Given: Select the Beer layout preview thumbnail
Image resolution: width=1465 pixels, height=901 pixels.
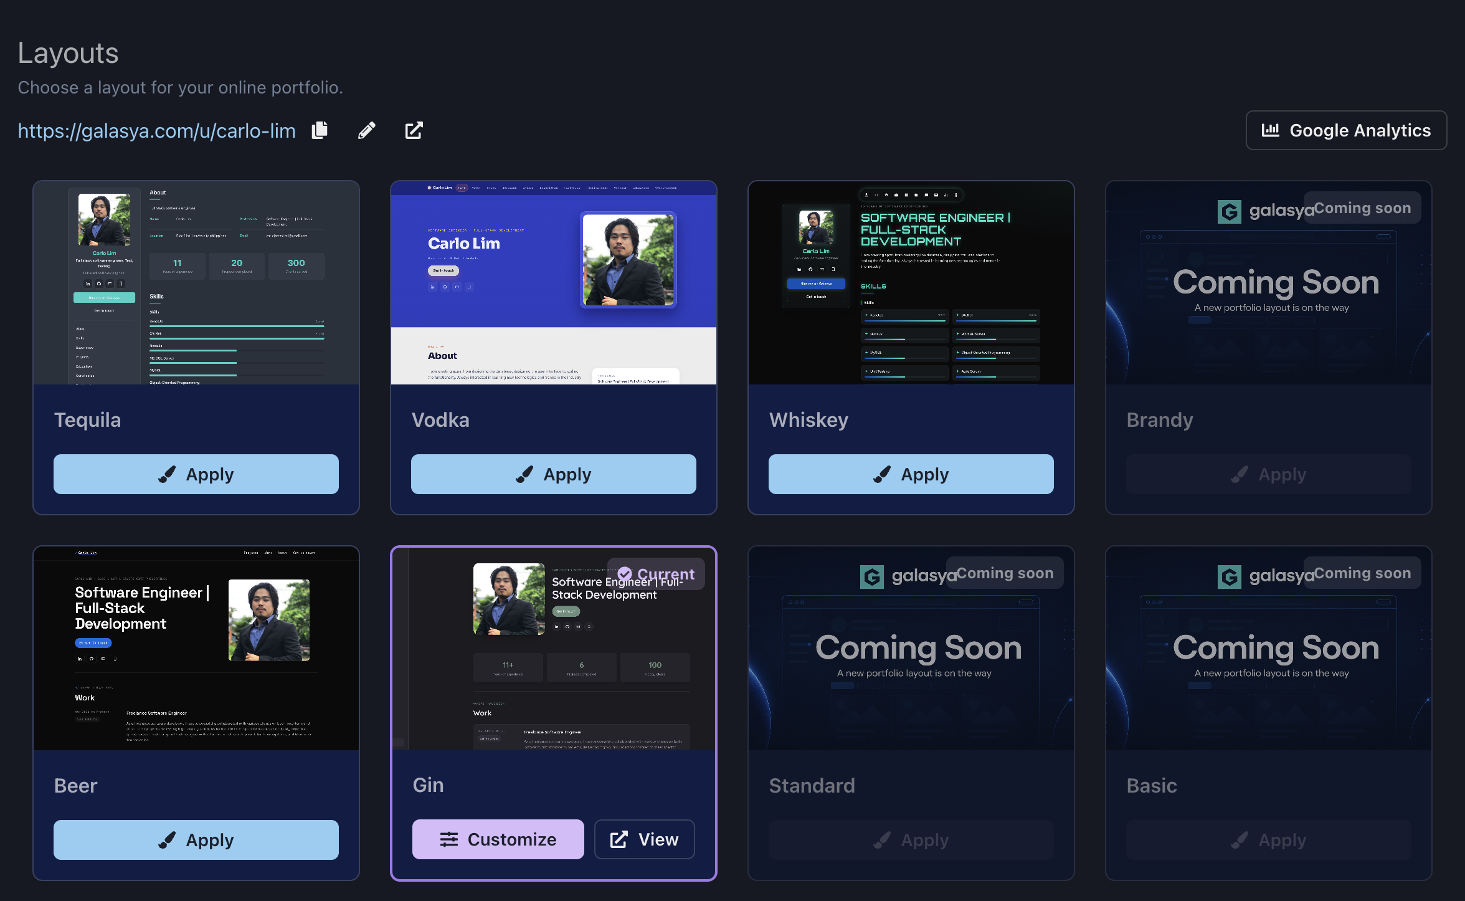Looking at the screenshot, I should click(x=196, y=649).
